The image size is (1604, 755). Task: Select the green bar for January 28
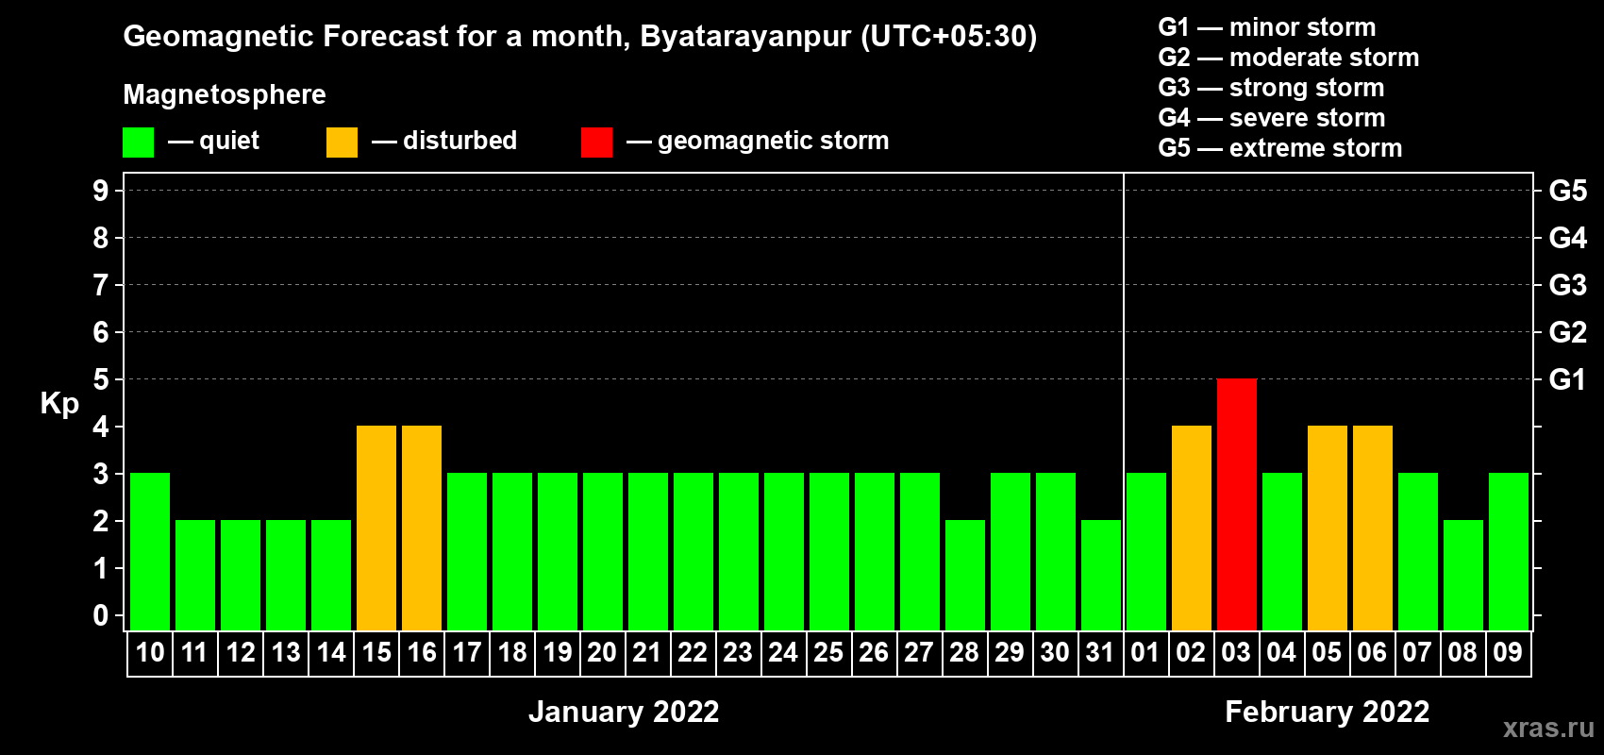pyautogui.click(x=965, y=575)
